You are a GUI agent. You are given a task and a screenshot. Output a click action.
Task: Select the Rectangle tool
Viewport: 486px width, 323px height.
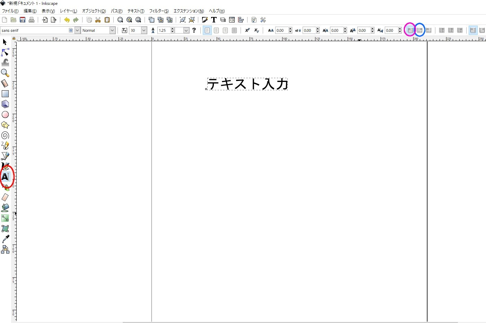point(5,94)
